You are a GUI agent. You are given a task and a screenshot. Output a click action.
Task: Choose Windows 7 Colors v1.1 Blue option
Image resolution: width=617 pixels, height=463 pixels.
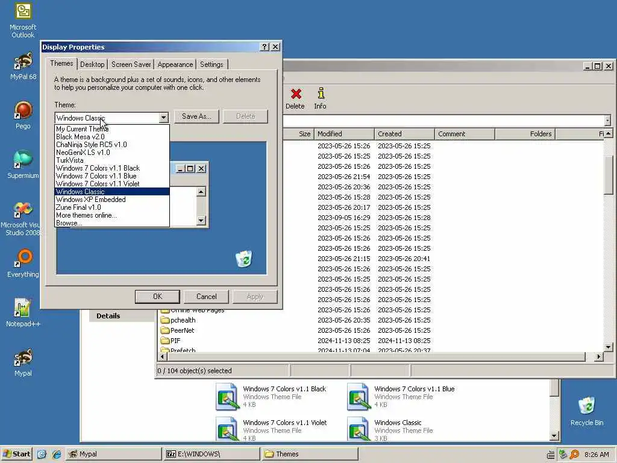point(111,176)
